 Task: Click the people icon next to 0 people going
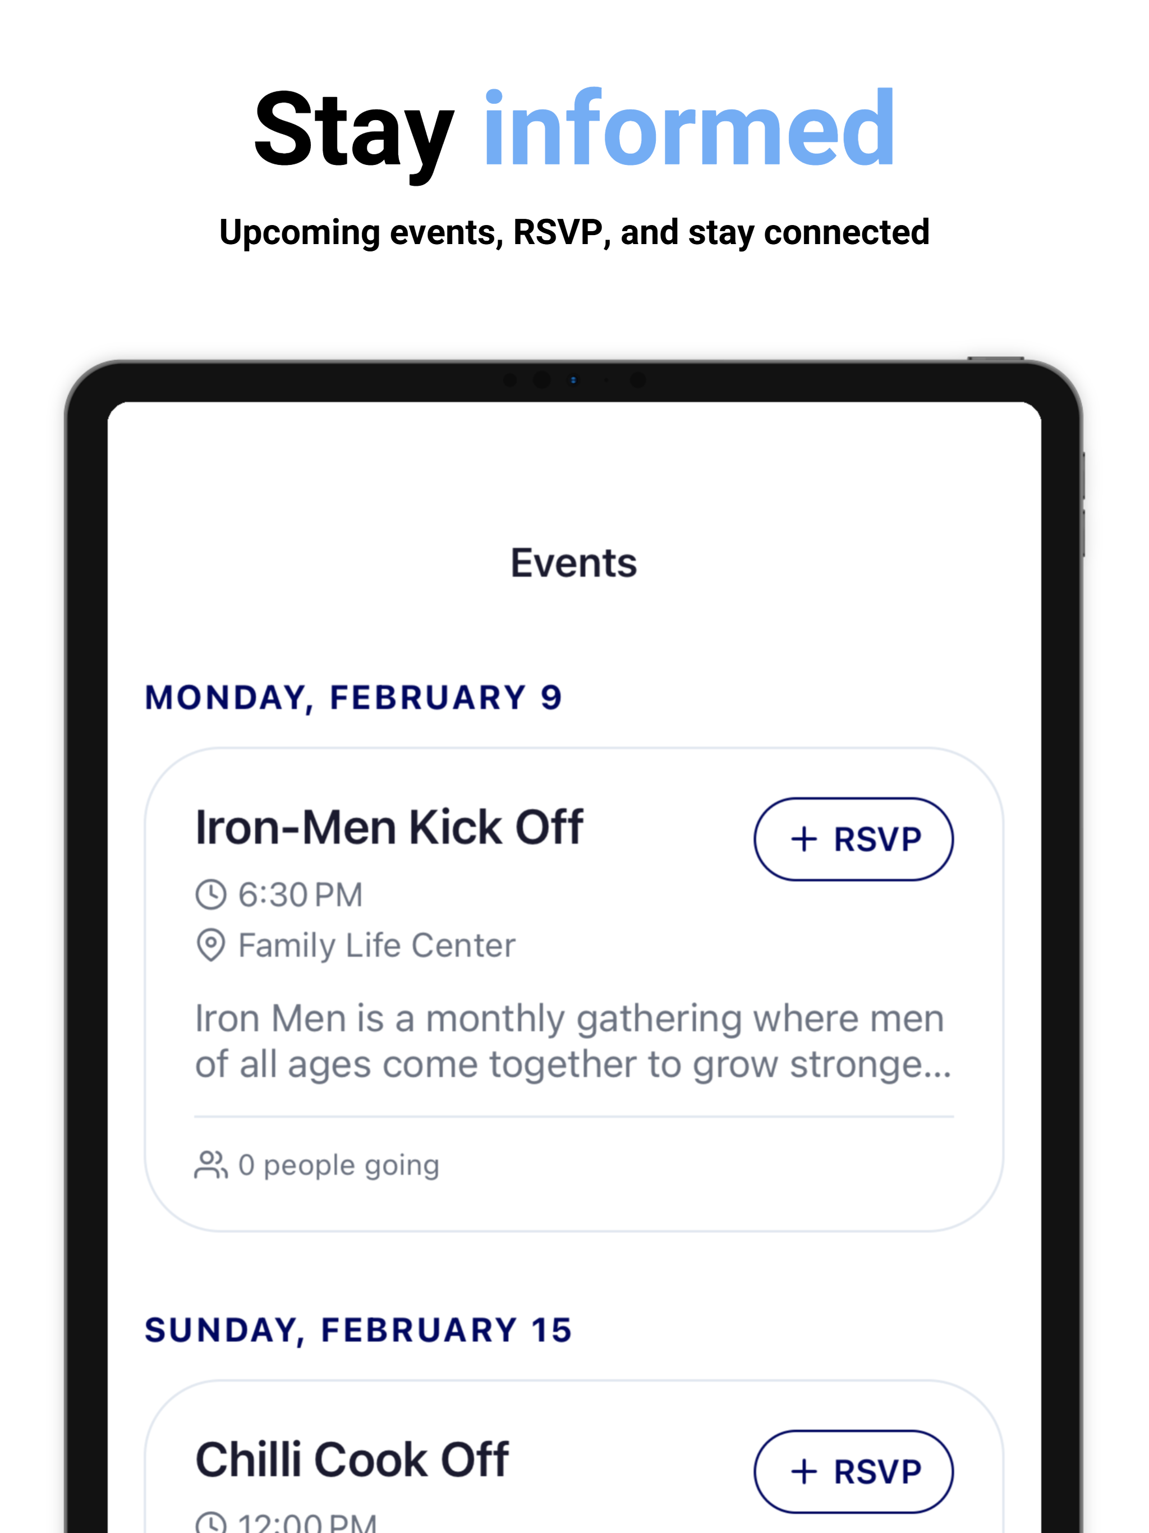point(211,1165)
